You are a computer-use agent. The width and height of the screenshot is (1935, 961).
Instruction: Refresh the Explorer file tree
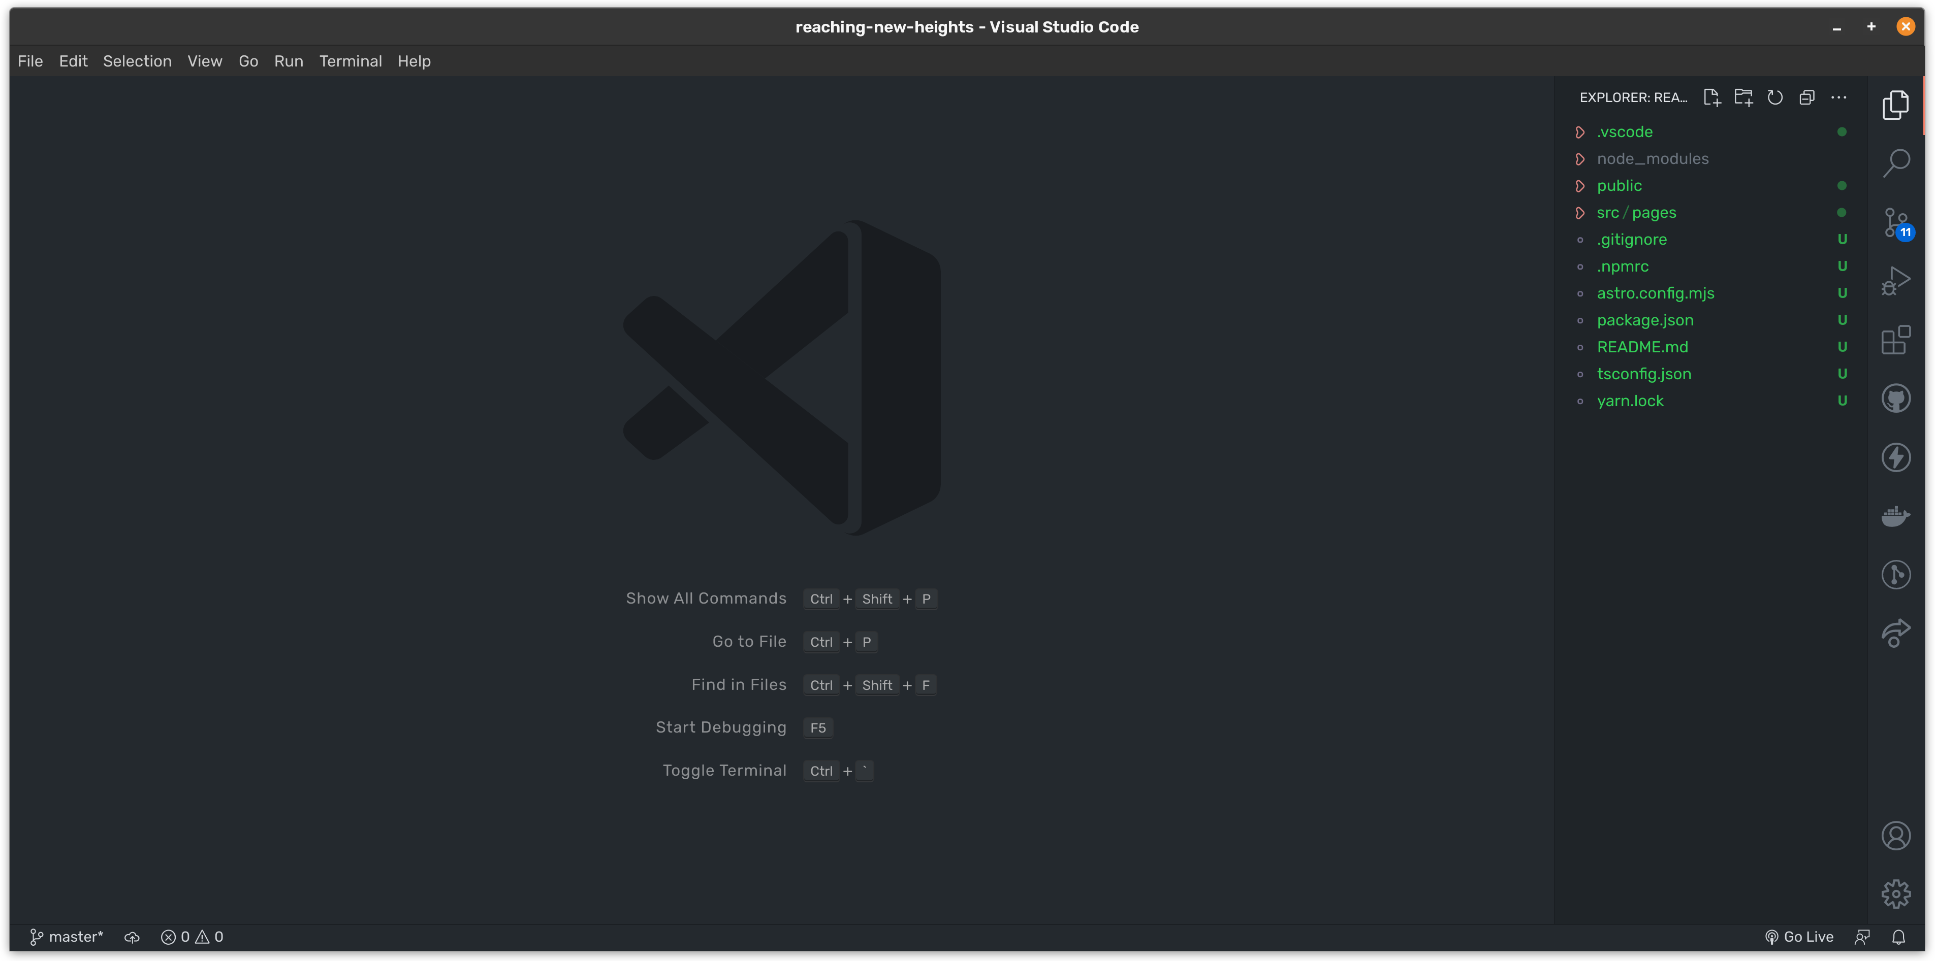coord(1775,97)
